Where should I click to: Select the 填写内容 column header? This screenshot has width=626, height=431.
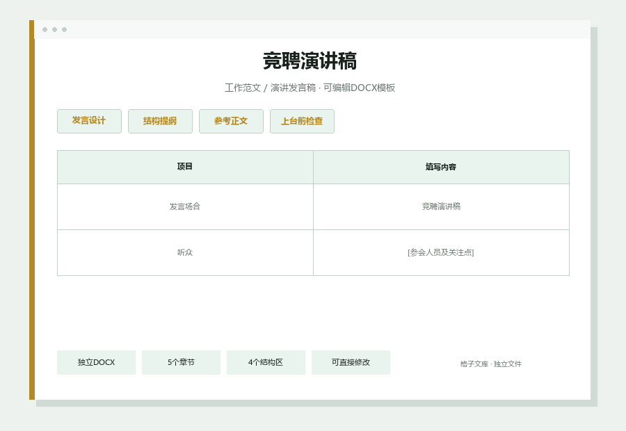(x=441, y=167)
